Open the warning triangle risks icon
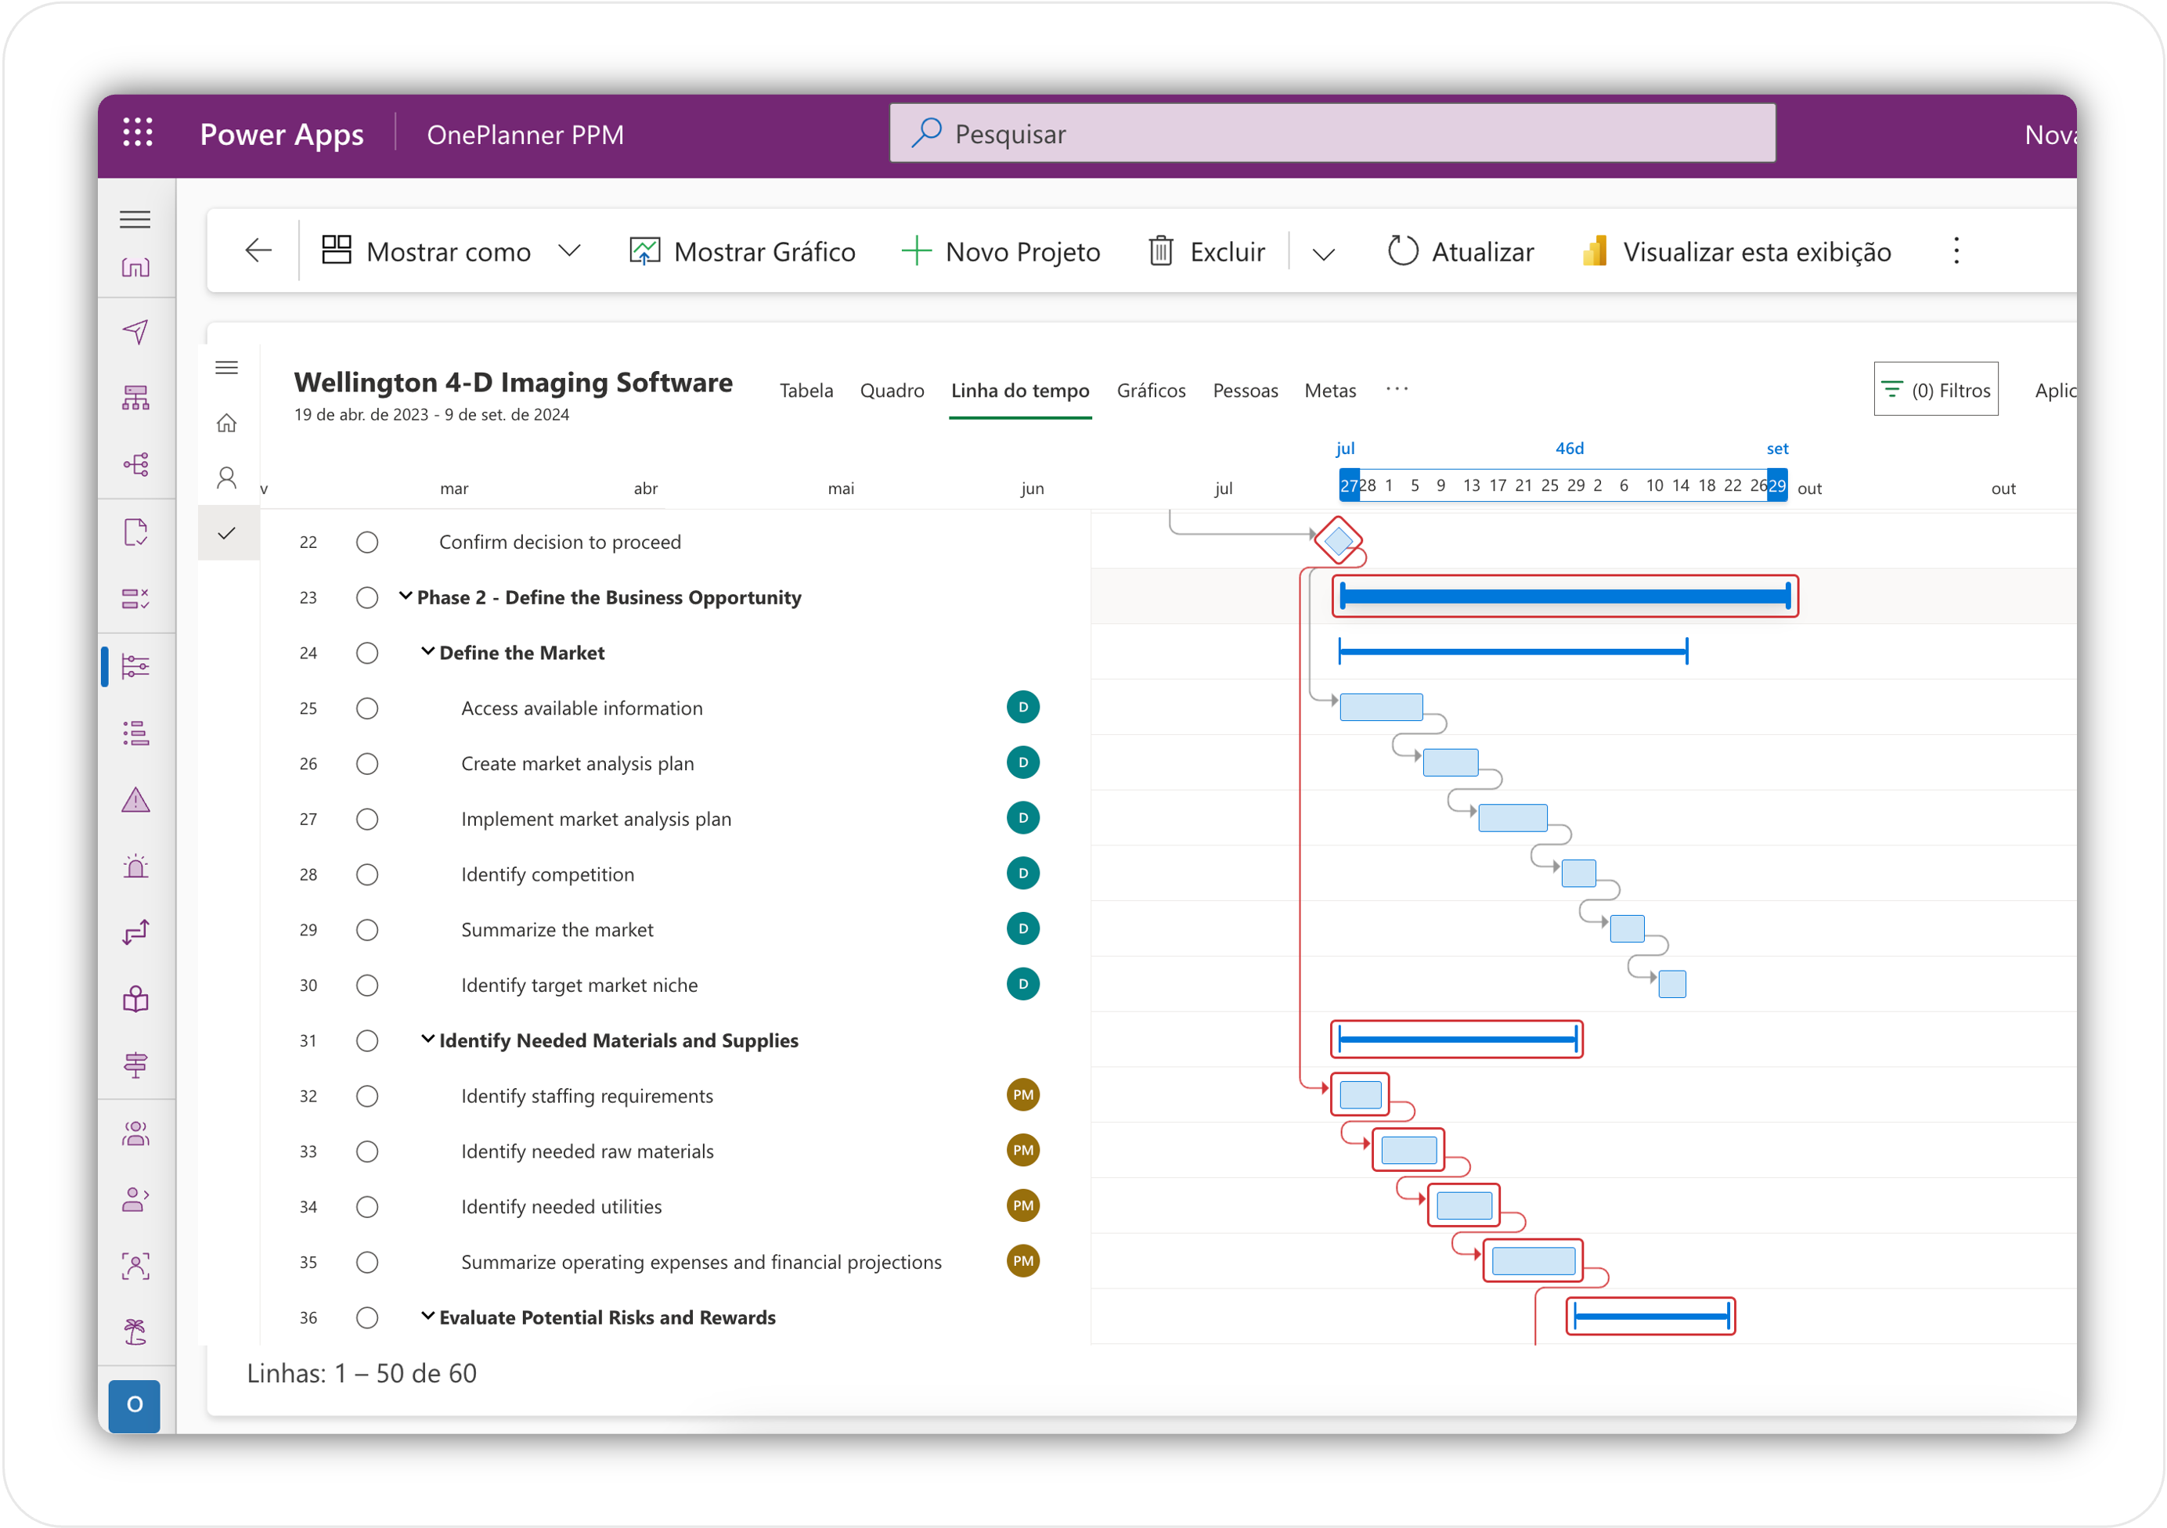Screen dimensions: 2167x1528 pos(135,800)
